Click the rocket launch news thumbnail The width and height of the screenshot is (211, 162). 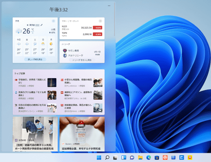pos(52,83)
